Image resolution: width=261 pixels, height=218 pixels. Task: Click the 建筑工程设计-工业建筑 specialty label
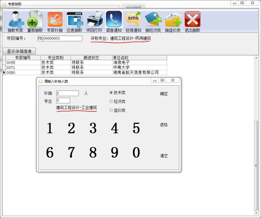76,108
